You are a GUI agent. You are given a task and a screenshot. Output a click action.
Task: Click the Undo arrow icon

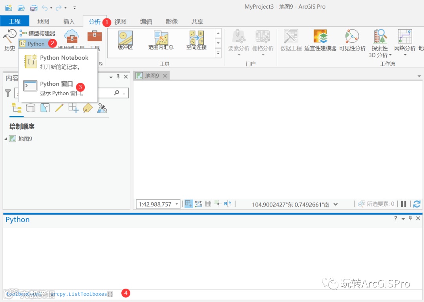pos(45,8)
